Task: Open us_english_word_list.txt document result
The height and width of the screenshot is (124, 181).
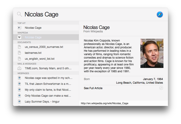Action: coord(39,59)
